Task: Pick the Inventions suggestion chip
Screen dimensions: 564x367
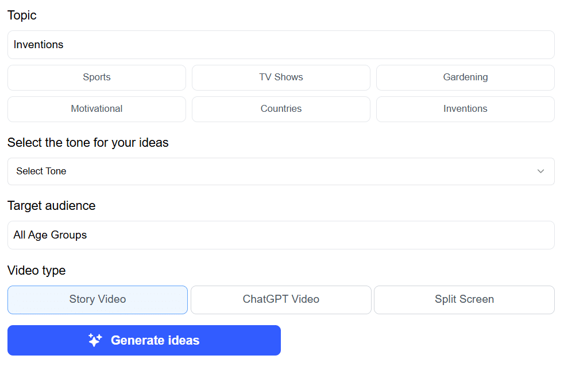Action: [465, 109]
